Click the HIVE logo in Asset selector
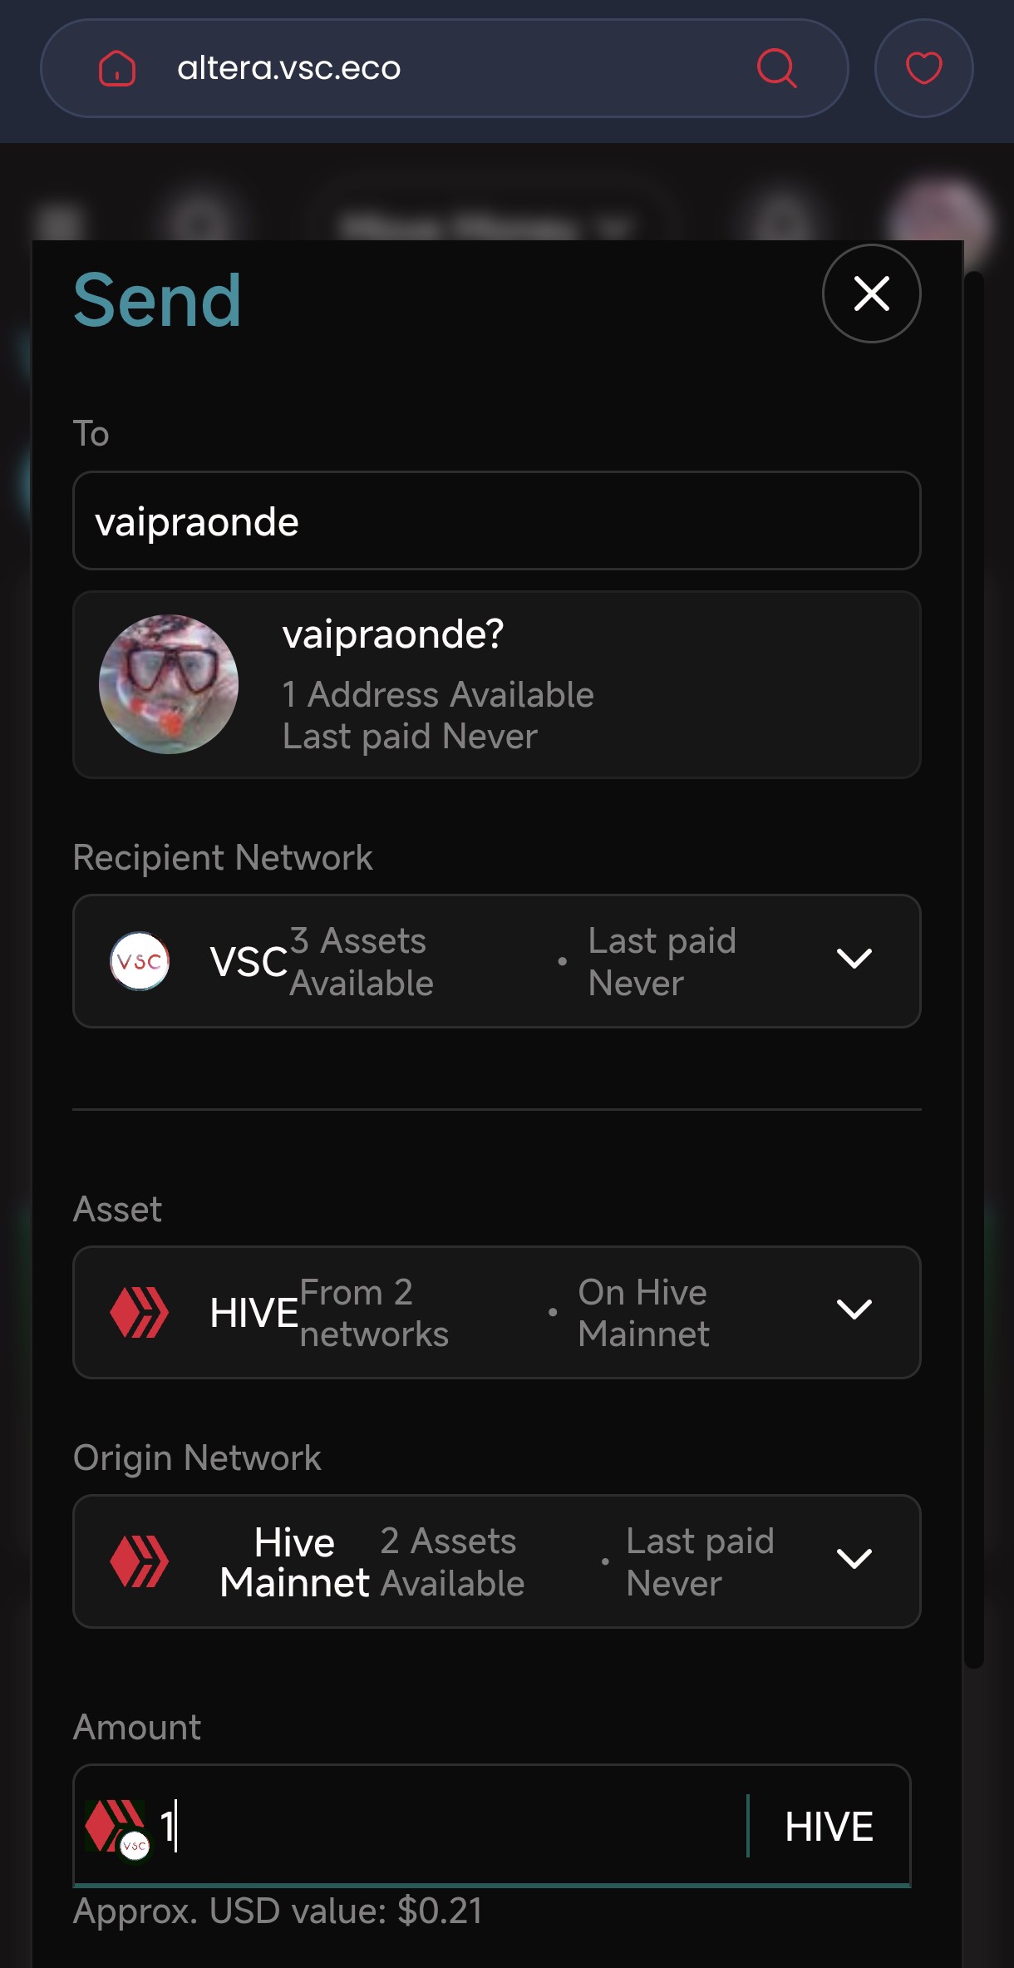Image resolution: width=1014 pixels, height=1968 pixels. tap(140, 1312)
